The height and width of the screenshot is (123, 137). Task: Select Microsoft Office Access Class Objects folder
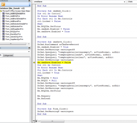(x=16, y=11)
